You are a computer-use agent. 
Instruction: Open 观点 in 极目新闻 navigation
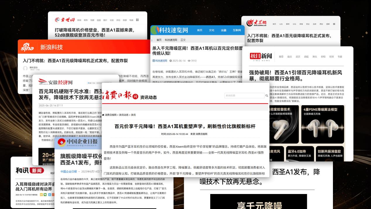coord(290,57)
